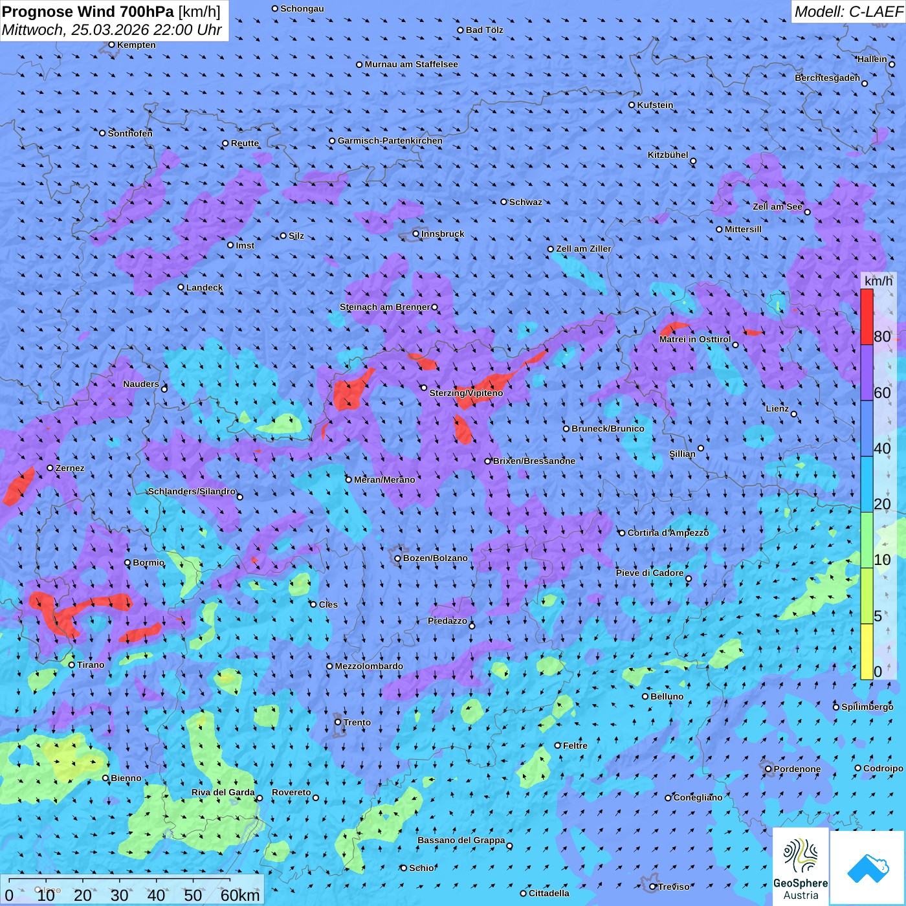906x906 pixels.
Task: Click the 'Kitzbühel' label
Action: tap(668, 155)
